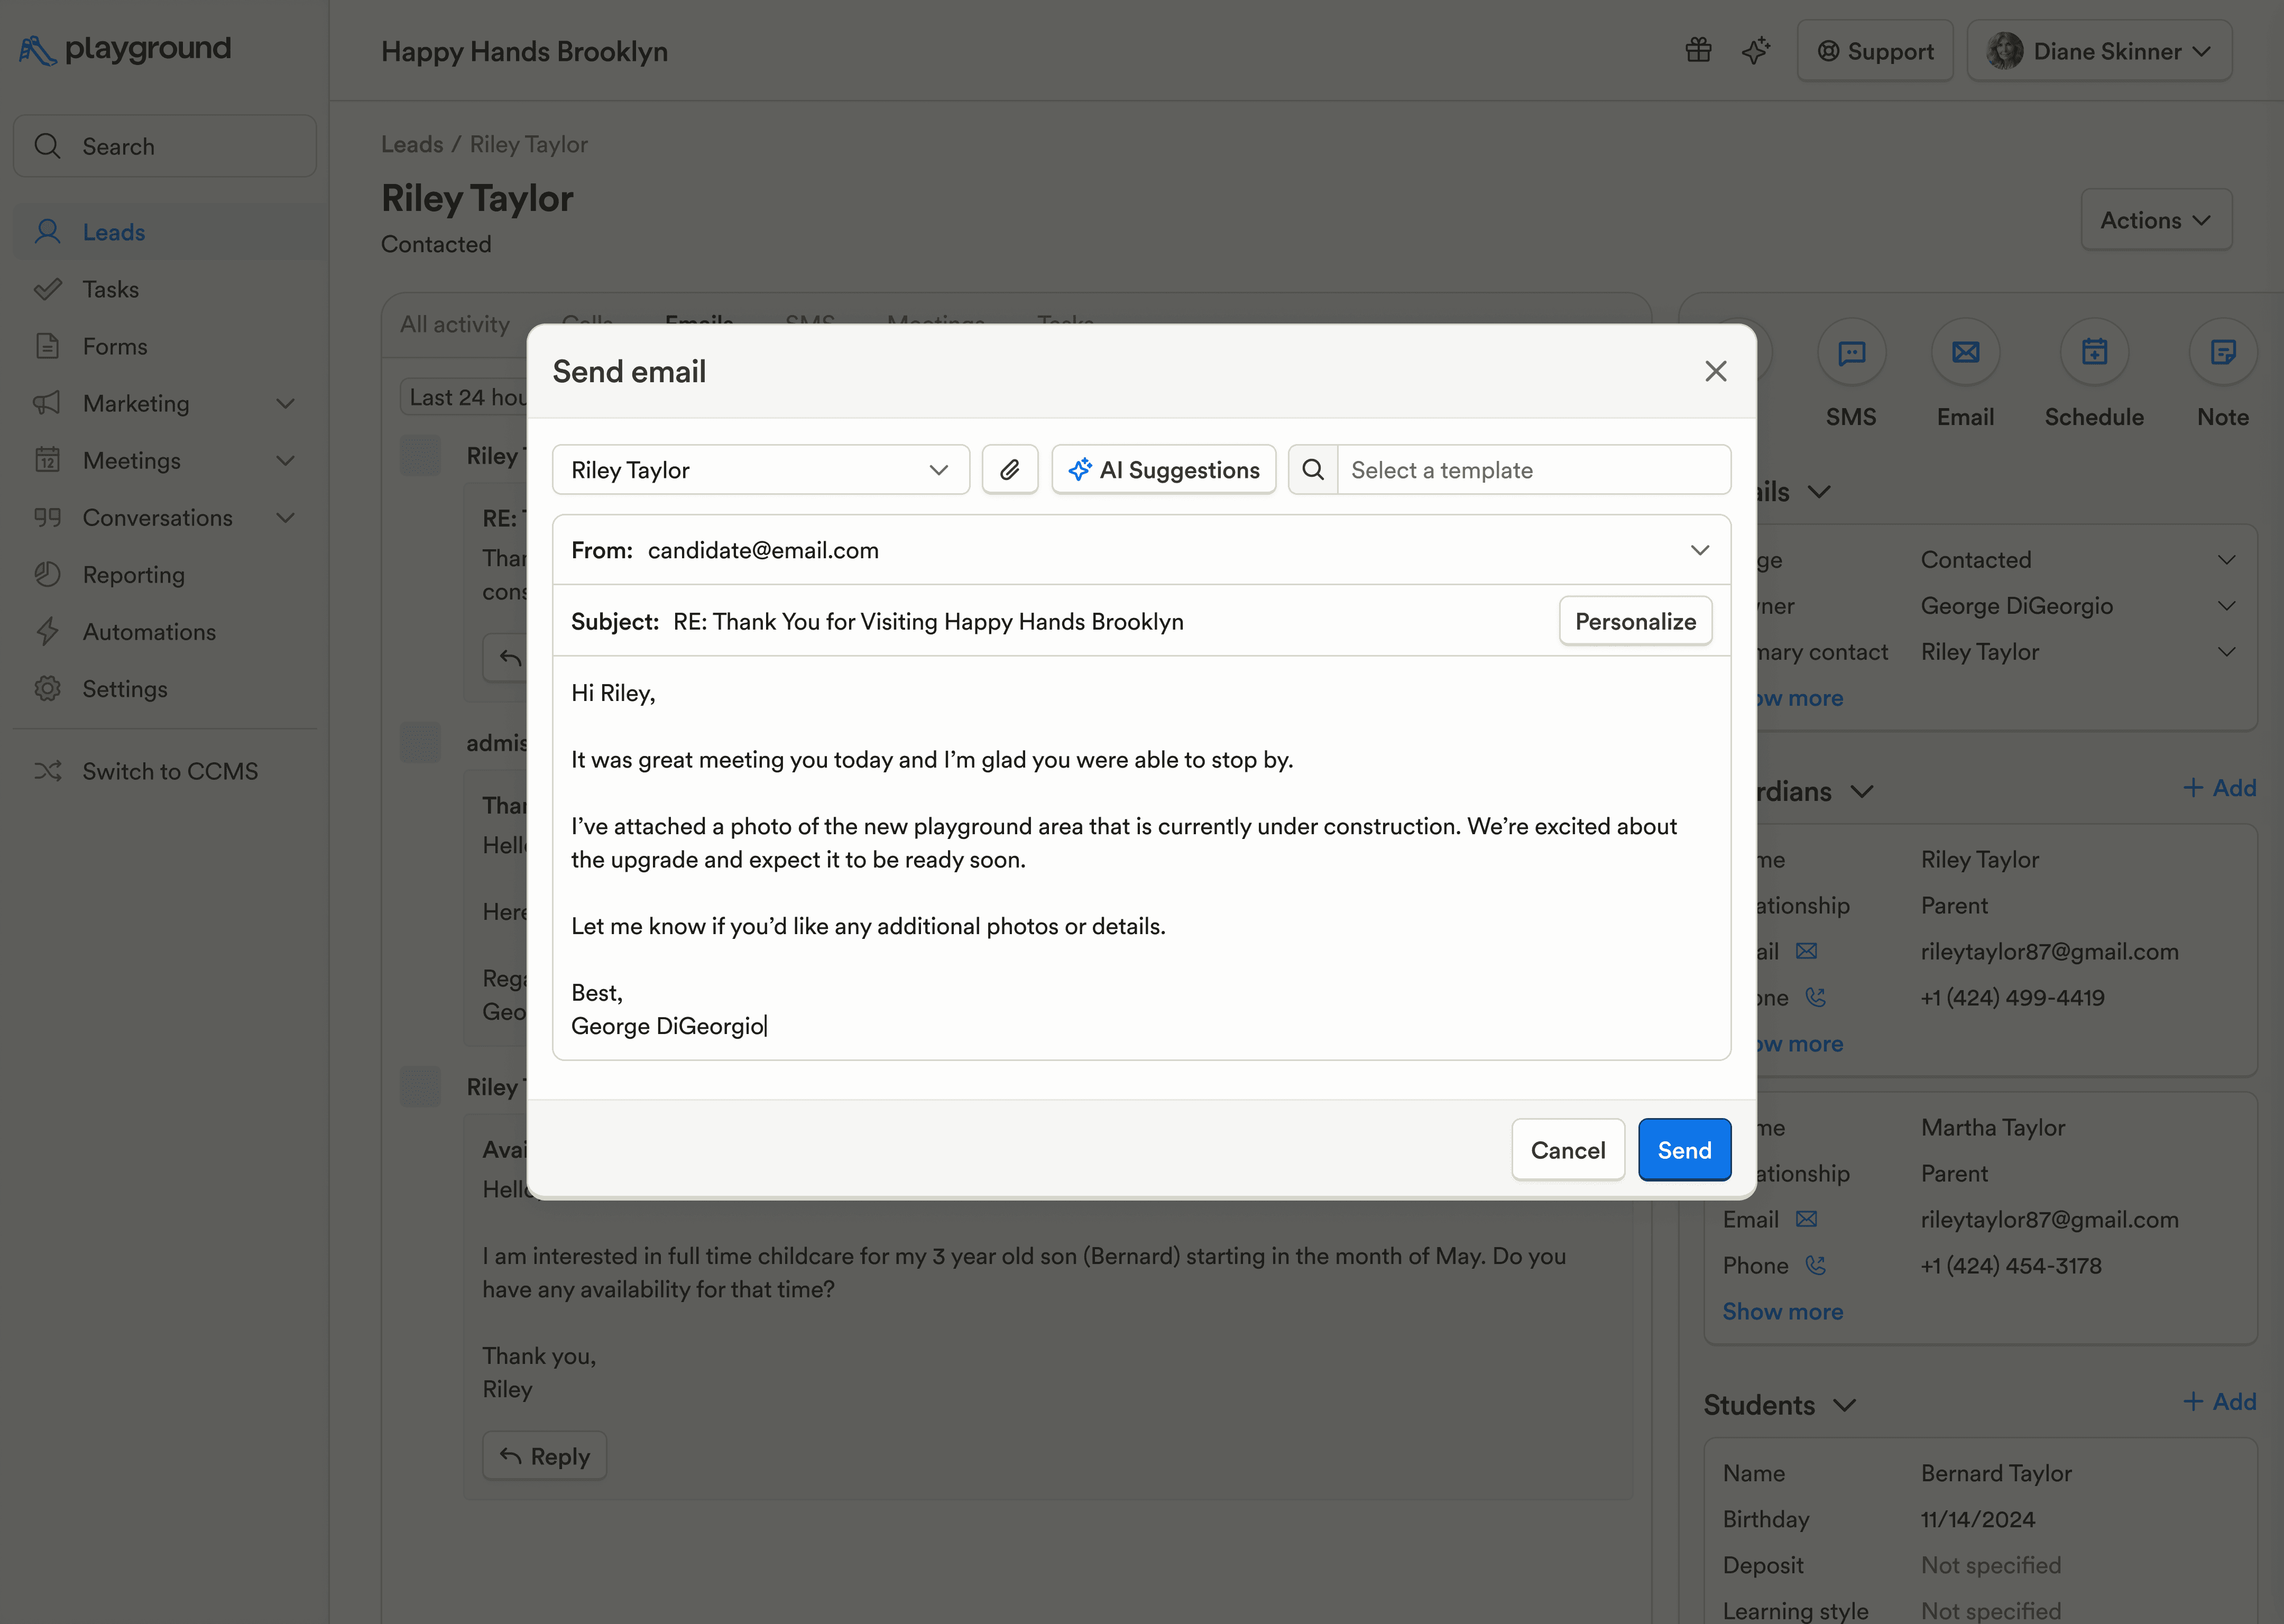Click the Note action icon
Viewport: 2284px width, 1624px height.
(x=2223, y=352)
